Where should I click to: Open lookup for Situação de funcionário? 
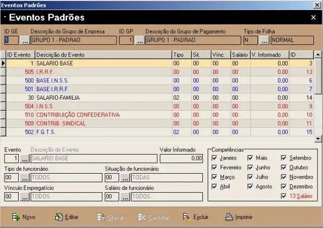(x=125, y=178)
